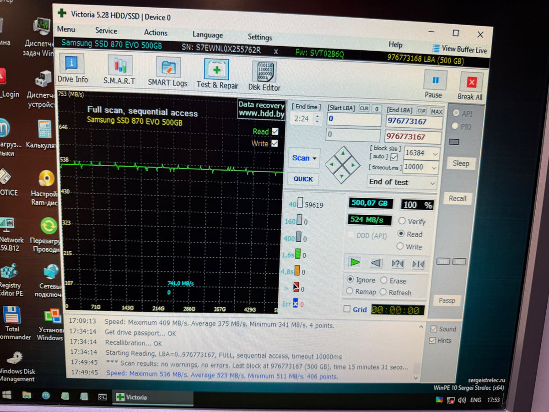This screenshot has width=549, height=412.
Task: Click the Break All stop icon
Action: pos(471,84)
